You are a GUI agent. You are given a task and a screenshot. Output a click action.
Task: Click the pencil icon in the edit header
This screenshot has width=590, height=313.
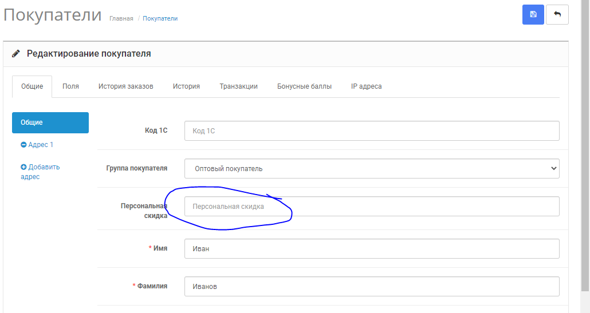(x=16, y=54)
